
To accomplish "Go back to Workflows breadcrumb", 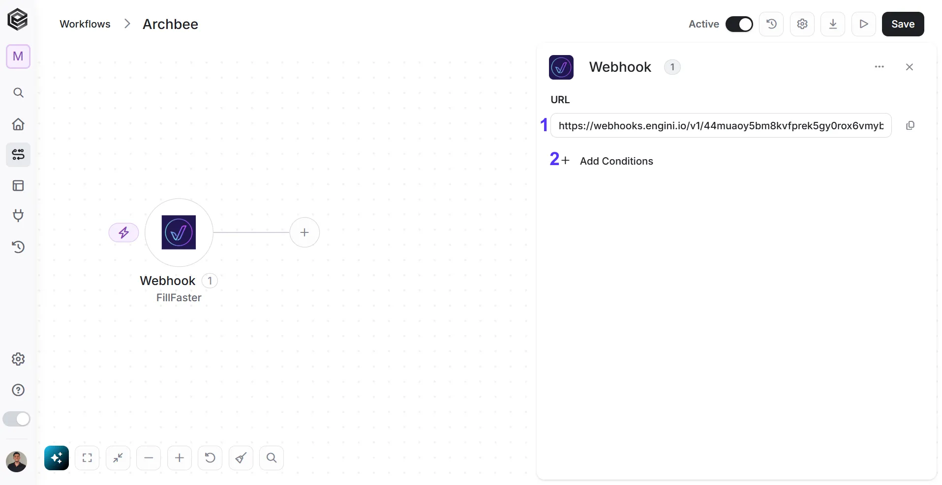I will (85, 24).
